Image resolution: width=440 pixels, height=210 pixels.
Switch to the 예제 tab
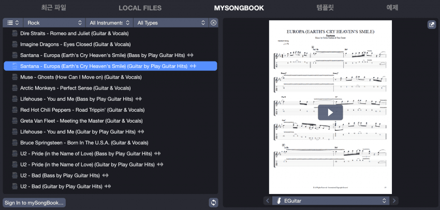(392, 8)
